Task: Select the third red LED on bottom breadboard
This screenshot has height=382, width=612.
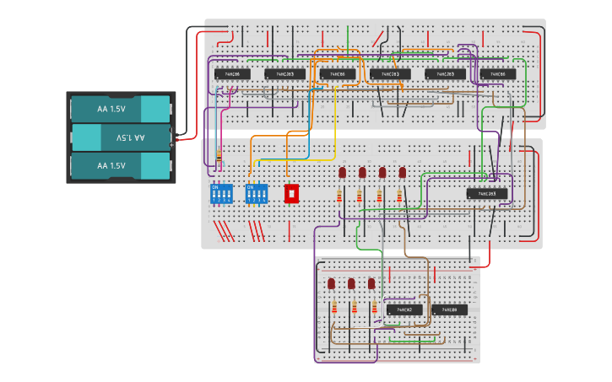Action: (371, 283)
